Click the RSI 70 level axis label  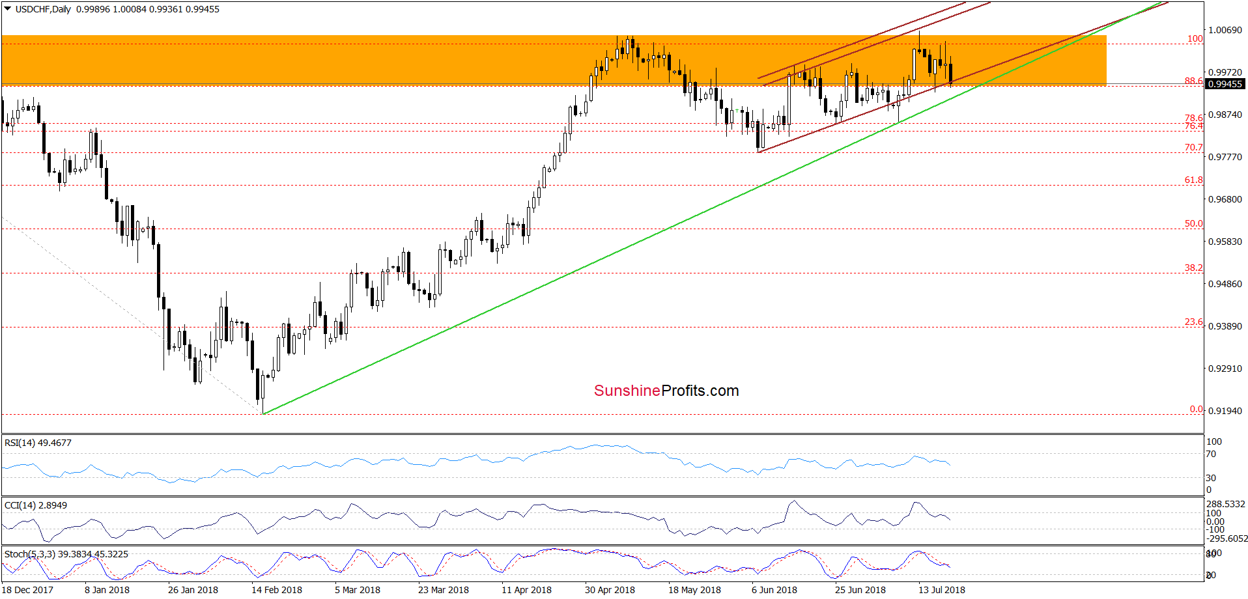point(1211,454)
